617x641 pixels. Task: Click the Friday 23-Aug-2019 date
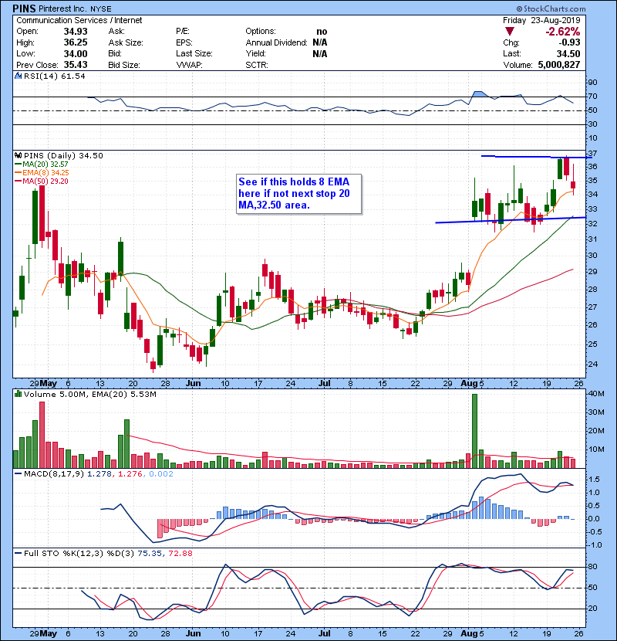pyautogui.click(x=541, y=20)
